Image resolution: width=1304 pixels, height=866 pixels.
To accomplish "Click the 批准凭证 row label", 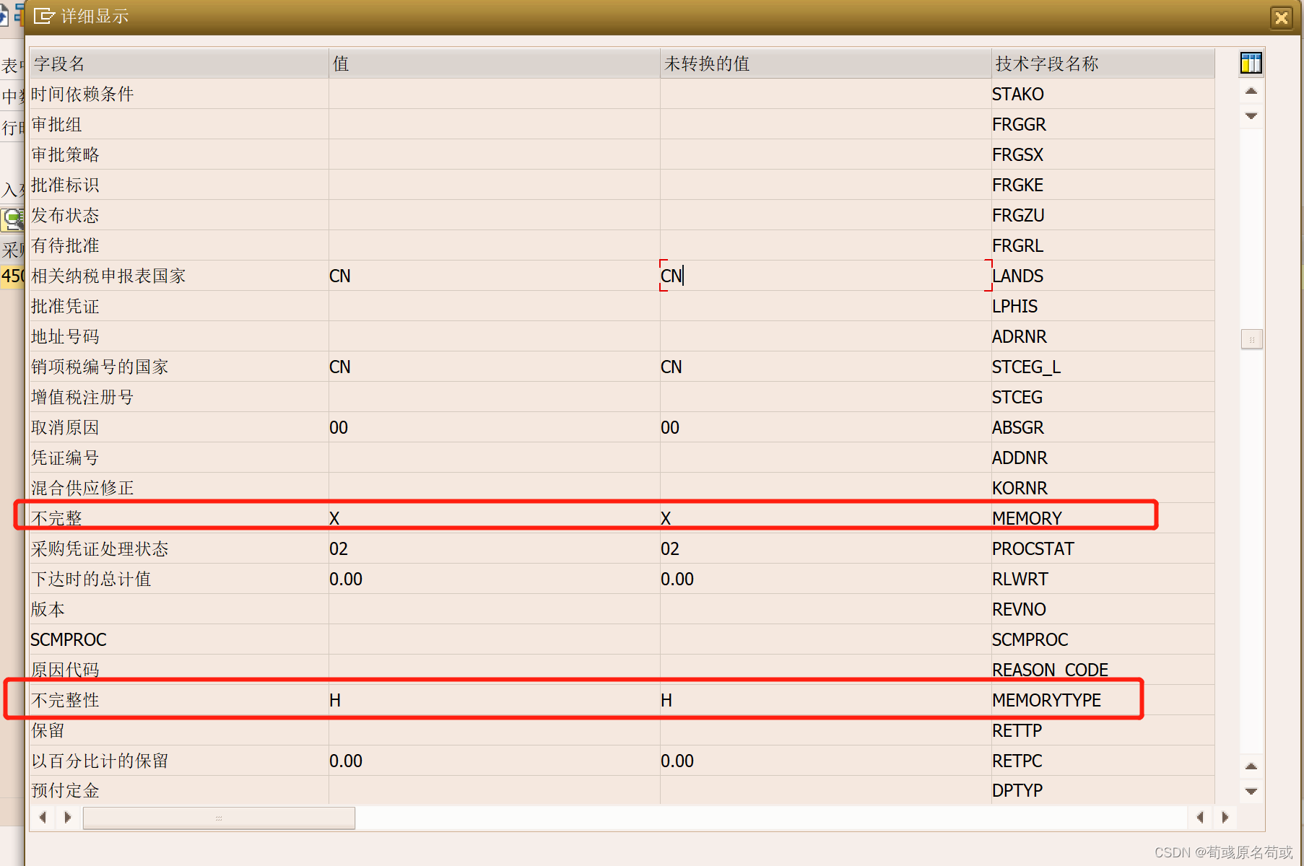I will tap(65, 306).
